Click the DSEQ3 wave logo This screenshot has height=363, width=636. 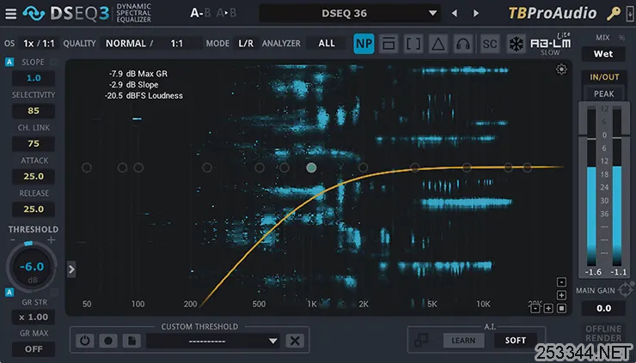click(x=34, y=14)
